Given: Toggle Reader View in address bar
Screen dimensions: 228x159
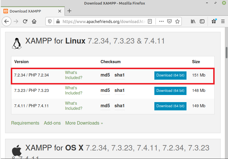Looking at the screenshot, I should point(150,21).
